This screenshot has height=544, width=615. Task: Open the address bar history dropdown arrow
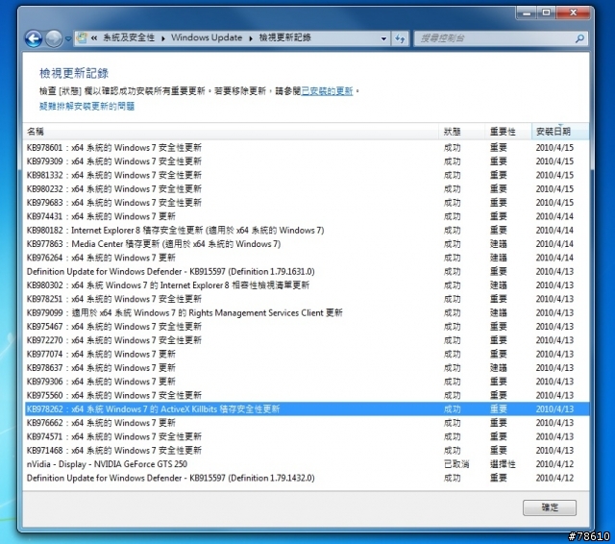383,38
